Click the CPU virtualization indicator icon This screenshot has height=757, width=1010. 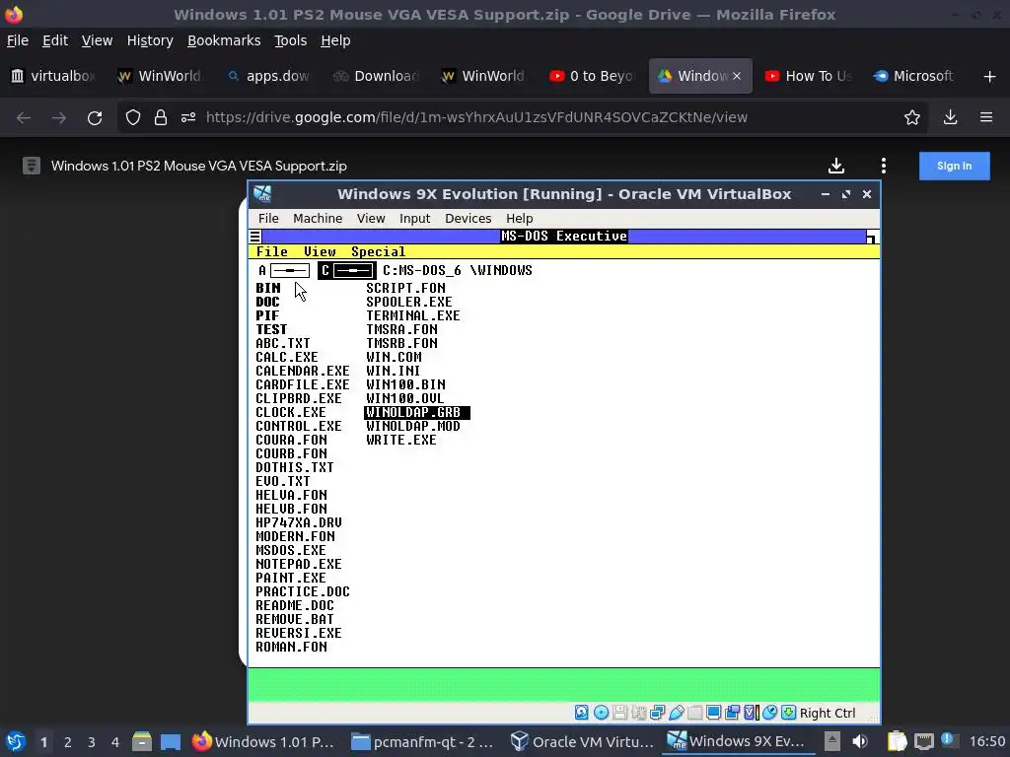pos(751,712)
